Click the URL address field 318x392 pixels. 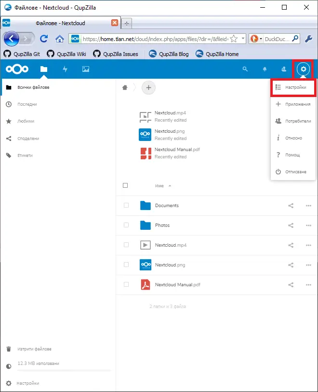point(154,39)
